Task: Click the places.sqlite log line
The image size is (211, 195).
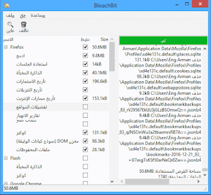Action: pos(163,54)
